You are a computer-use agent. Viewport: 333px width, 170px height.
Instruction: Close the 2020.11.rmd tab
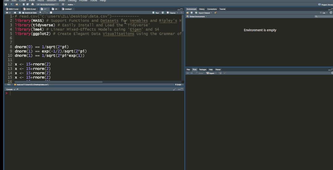pyautogui.click(x=20, y=9)
